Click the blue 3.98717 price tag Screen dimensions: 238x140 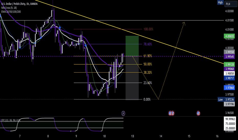click(x=229, y=78)
